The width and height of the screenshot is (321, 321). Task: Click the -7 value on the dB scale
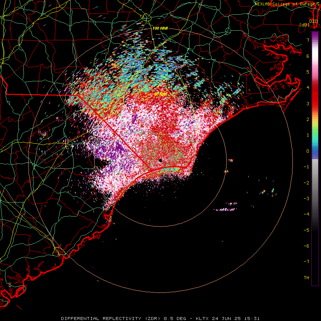click(x=306, y=262)
